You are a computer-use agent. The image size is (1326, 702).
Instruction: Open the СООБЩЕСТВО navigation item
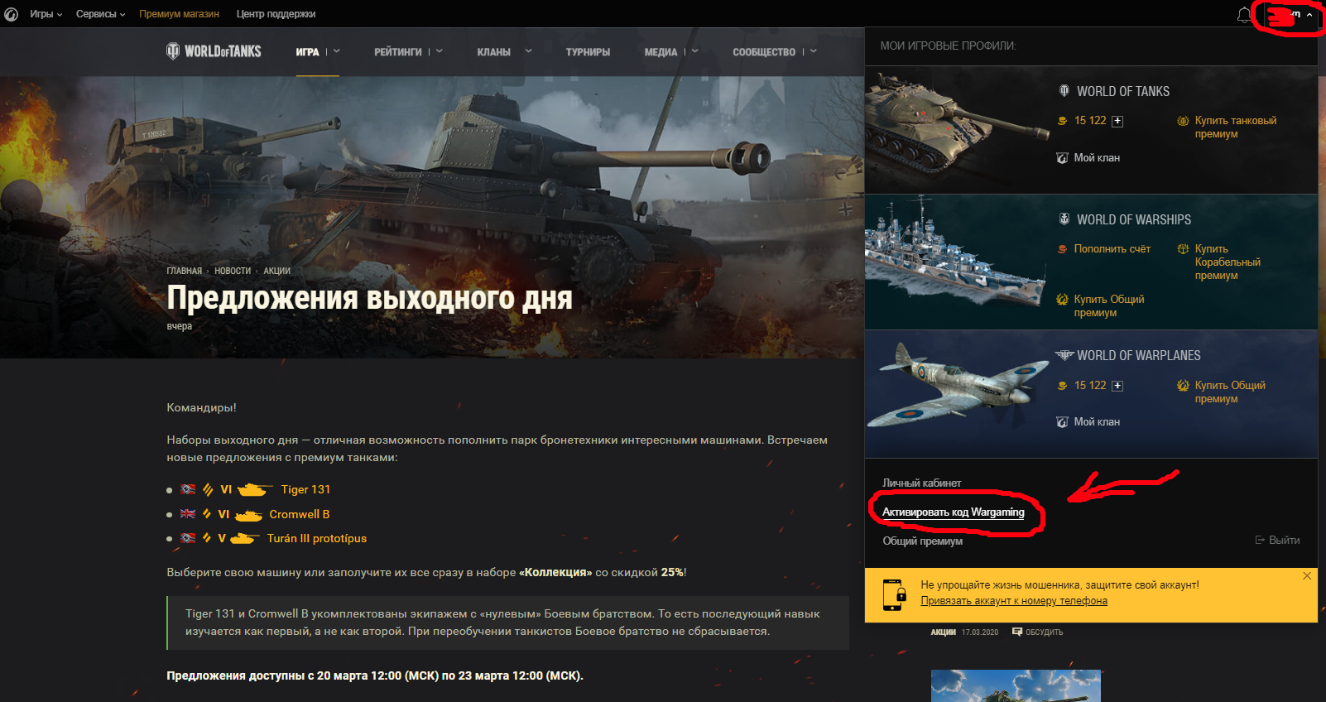(x=764, y=52)
